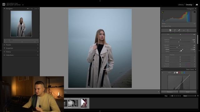Hide the filmstrip with bottom arrow
Viewport: 200px width, 112px height.
click(x=100, y=111)
